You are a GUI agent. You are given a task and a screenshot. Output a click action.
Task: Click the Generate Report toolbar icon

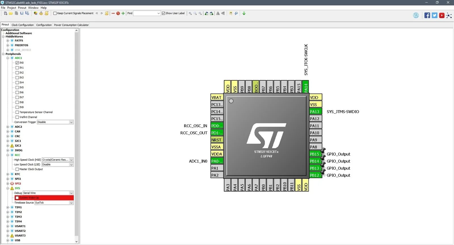(47, 13)
